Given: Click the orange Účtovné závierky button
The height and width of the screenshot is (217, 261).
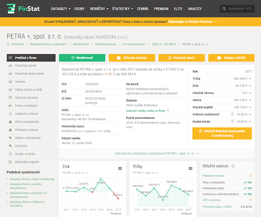Looking at the screenshot, I should (x=132, y=58).
